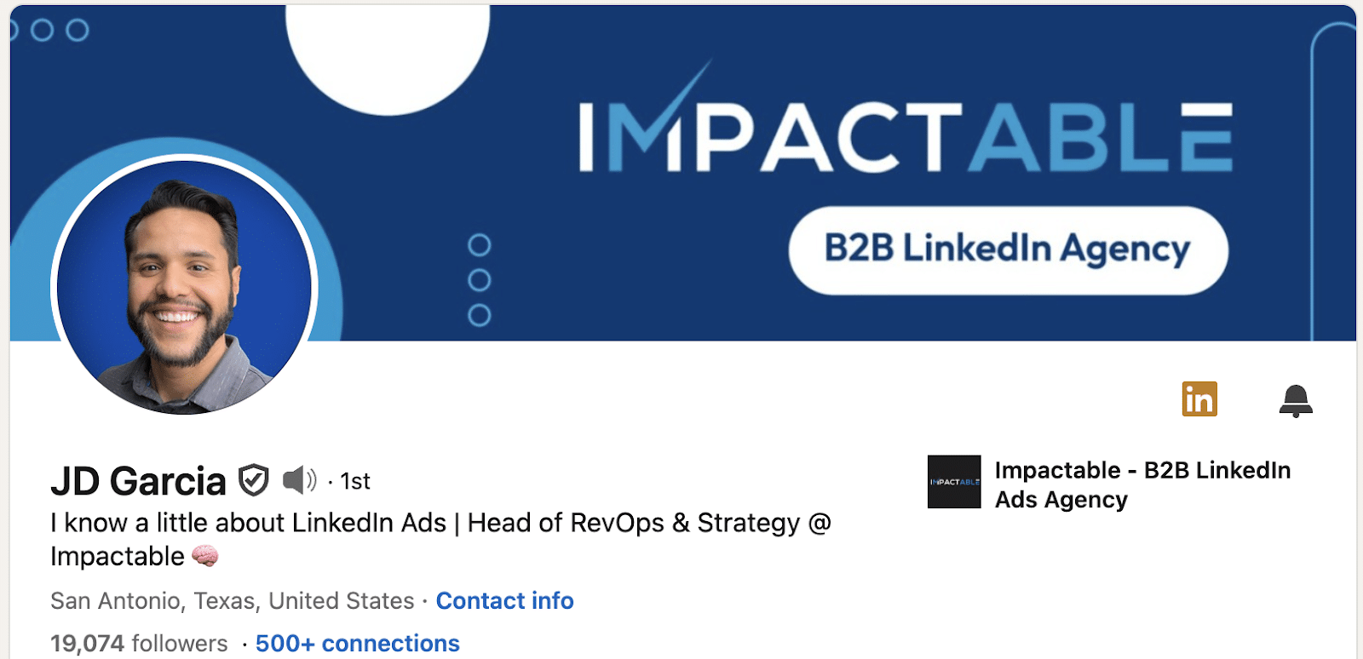
Task: View the 500+ connections list
Action: pos(358,643)
